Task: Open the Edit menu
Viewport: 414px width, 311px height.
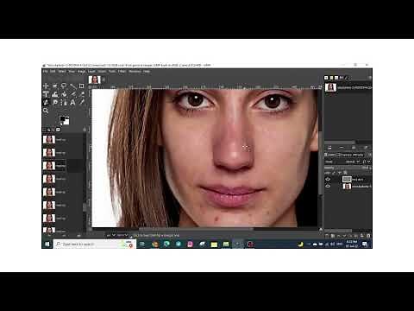Action: (53, 71)
